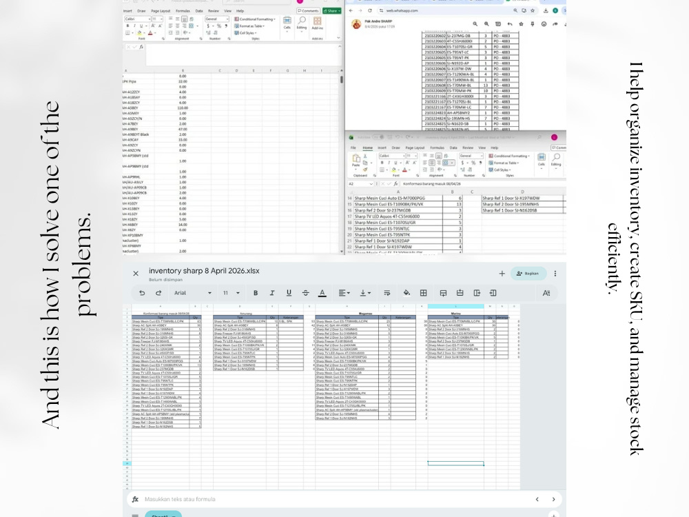
Task: Pin the message in WhatsApp viewer
Action: (x=532, y=24)
